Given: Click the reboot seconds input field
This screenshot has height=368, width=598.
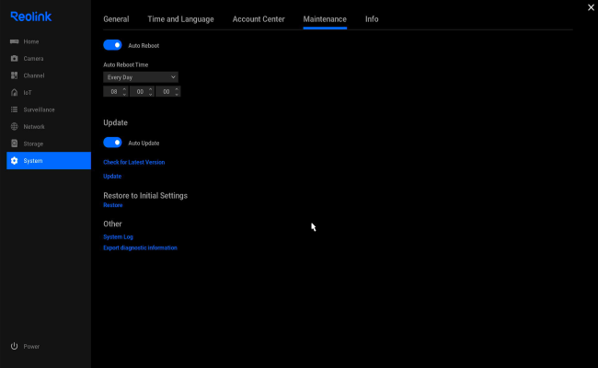Looking at the screenshot, I should [165, 91].
